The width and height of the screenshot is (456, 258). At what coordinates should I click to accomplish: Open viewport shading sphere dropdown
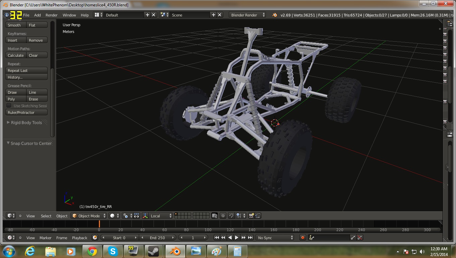(114, 216)
